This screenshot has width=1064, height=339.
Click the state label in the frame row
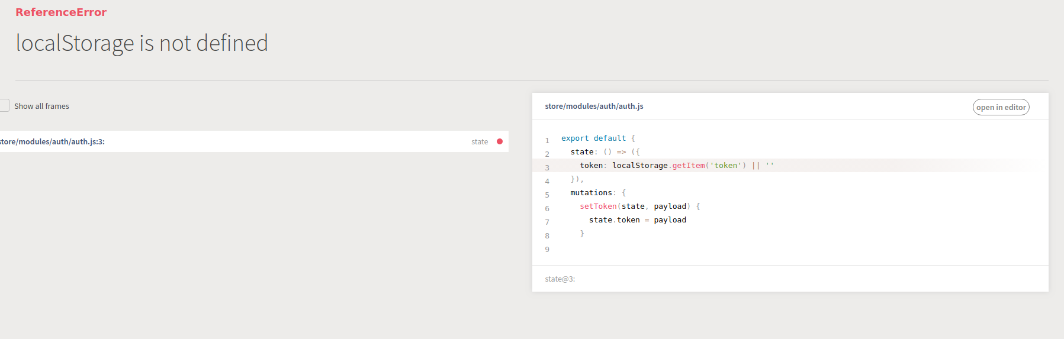click(480, 142)
